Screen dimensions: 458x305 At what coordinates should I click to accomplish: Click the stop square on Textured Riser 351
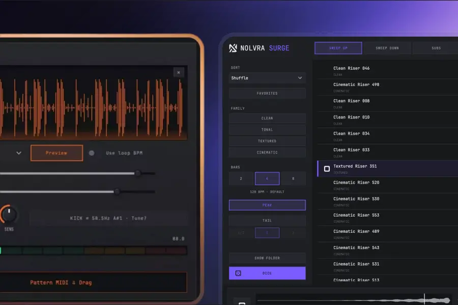327,169
